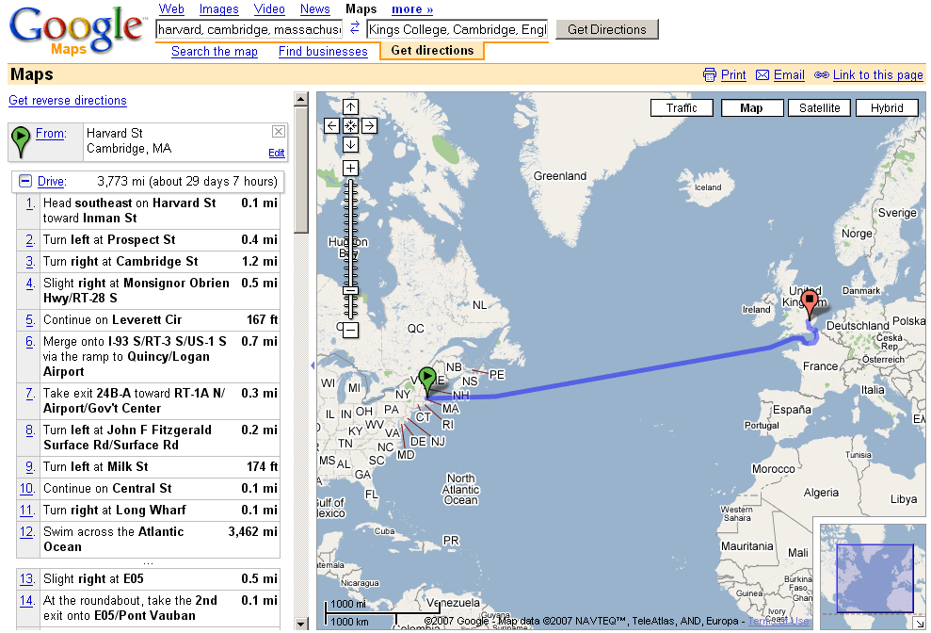The image size is (931, 633).
Task: Click step 10 Continue on Central St
Action: click(149, 489)
